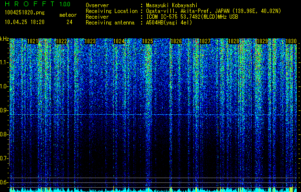Click the timestamp 10.04.25 18:20

click(x=24, y=22)
